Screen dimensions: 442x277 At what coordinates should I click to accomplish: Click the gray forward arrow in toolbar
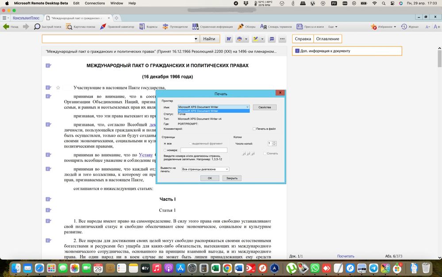tap(26, 27)
